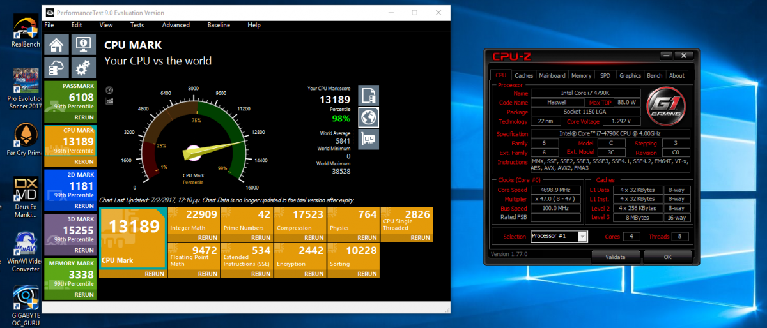Image resolution: width=767 pixels, height=328 pixels.
Task: Select the 3D MARK sidebar tile
Action: (x=70, y=234)
